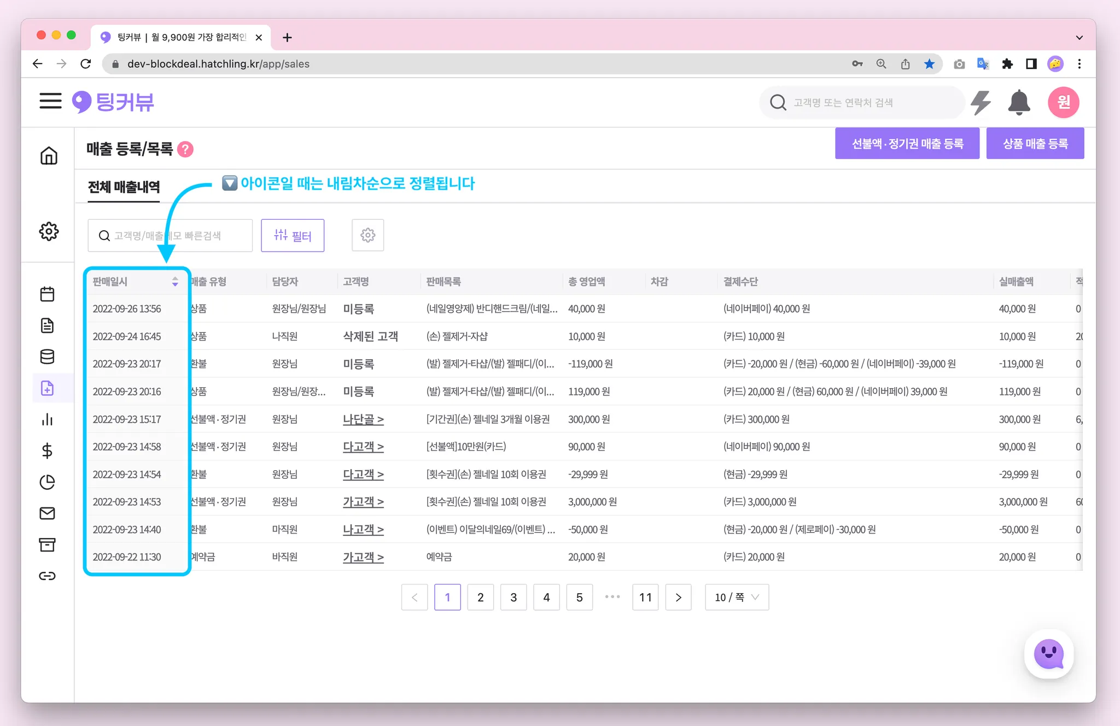
Task: Click the bar chart statistics icon
Action: (x=48, y=419)
